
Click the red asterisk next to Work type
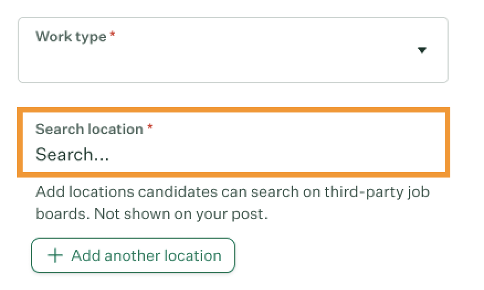tap(113, 35)
